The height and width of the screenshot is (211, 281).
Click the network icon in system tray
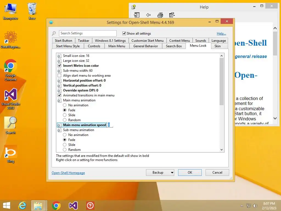point(249,206)
